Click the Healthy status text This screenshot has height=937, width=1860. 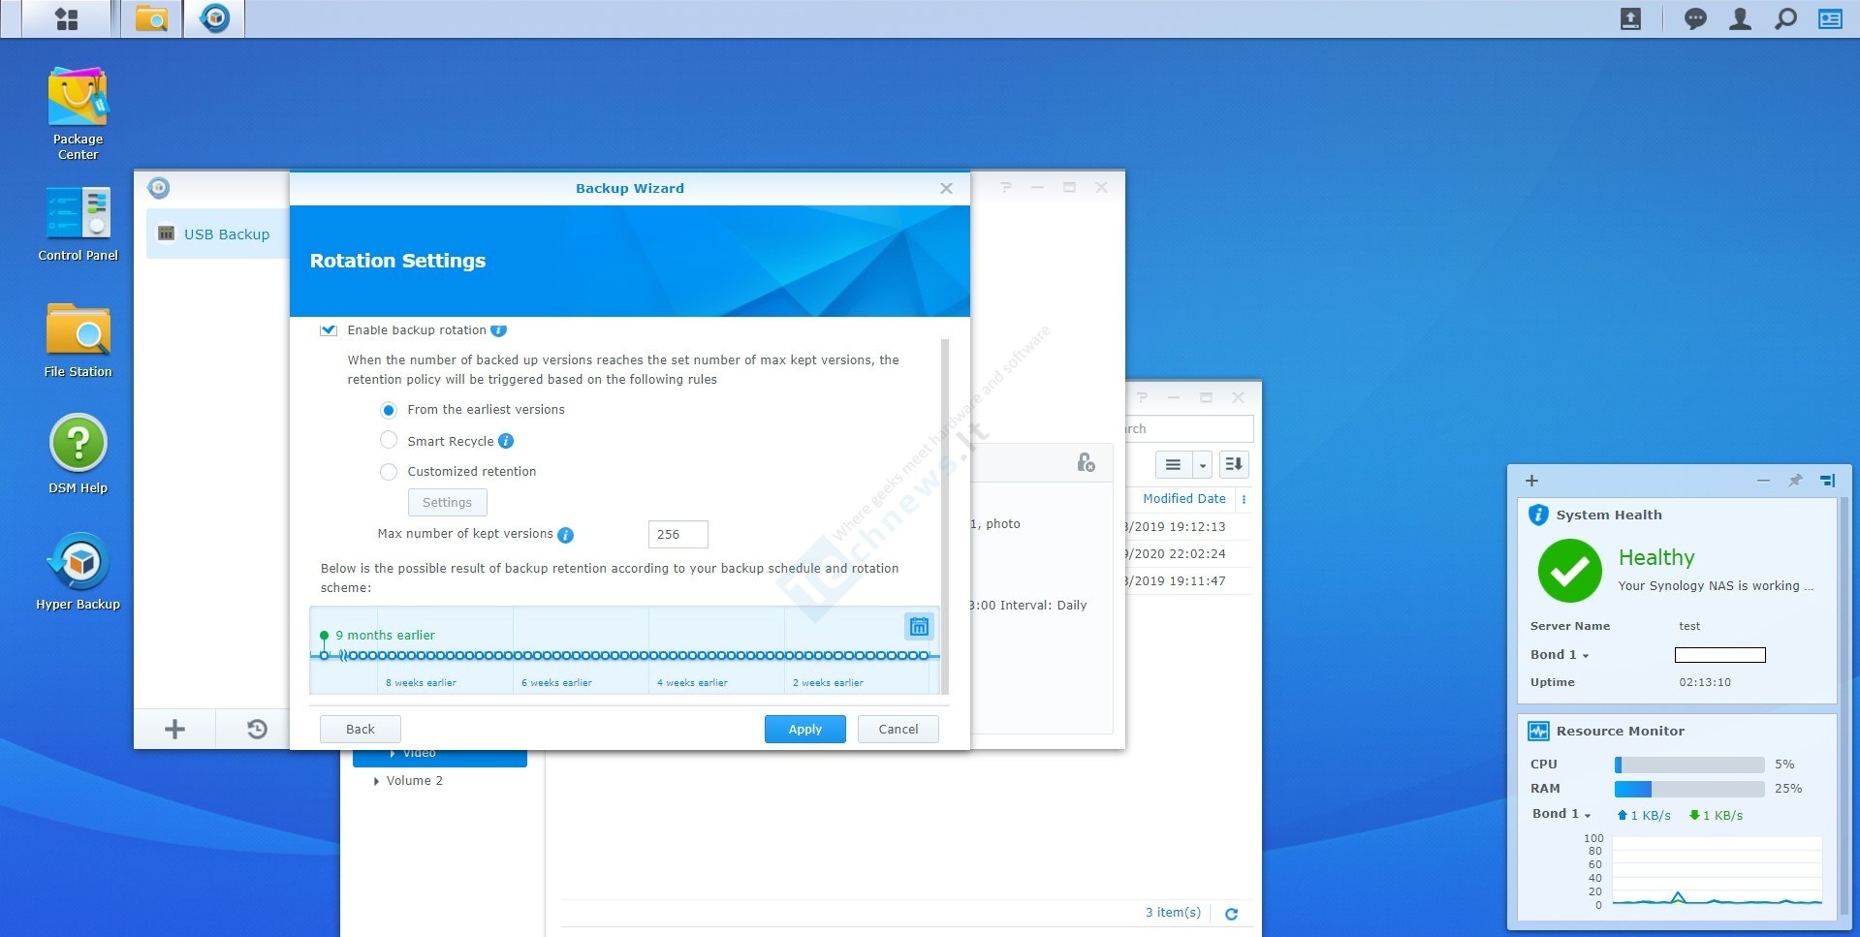1656,557
